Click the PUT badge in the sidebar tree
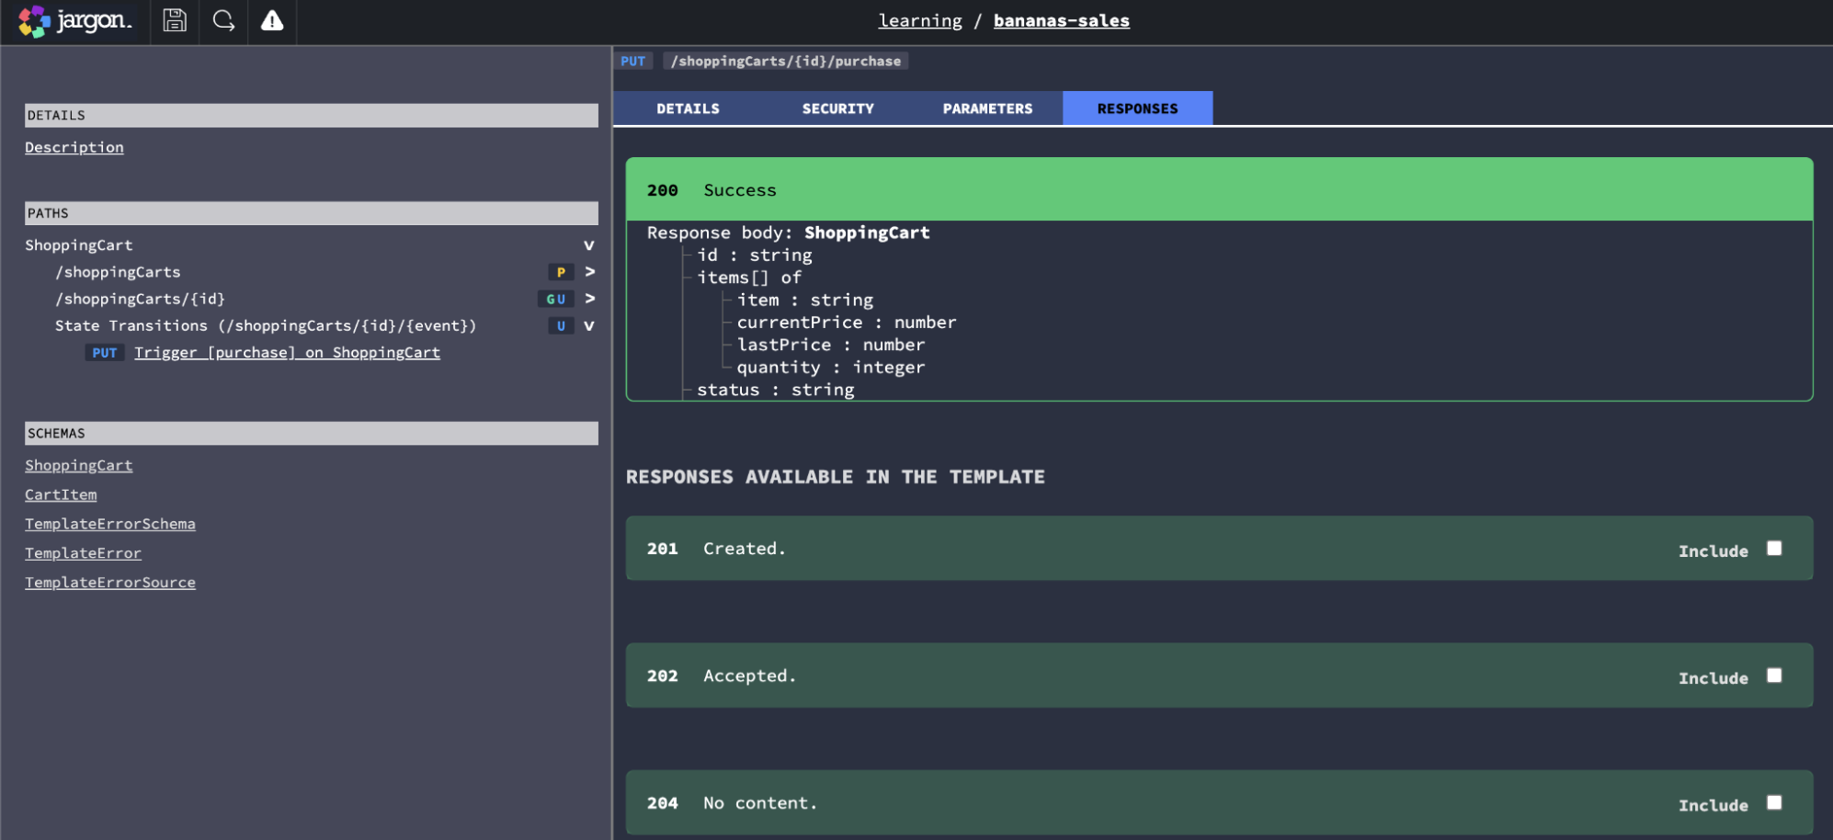This screenshot has height=840, width=1833. (105, 353)
